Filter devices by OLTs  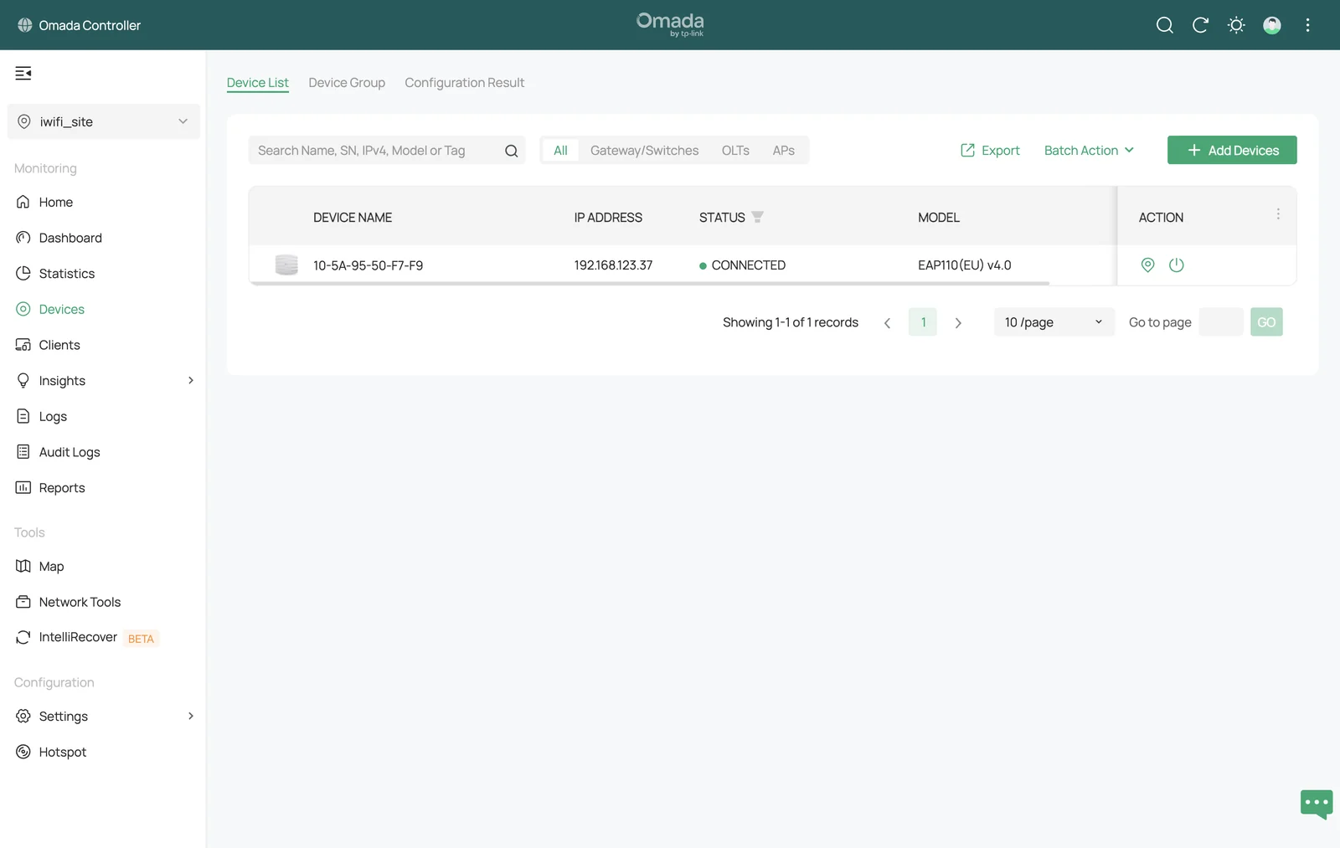pyautogui.click(x=735, y=151)
